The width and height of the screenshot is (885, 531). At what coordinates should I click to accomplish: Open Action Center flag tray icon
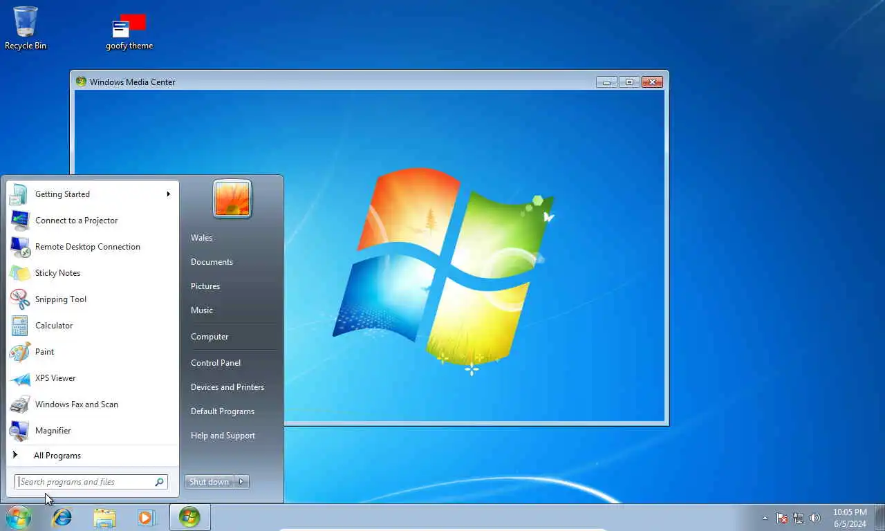pos(782,518)
